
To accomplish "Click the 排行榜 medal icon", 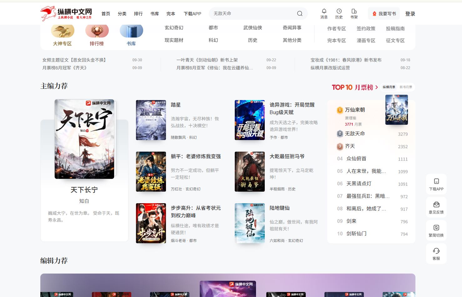I will pos(97,31).
